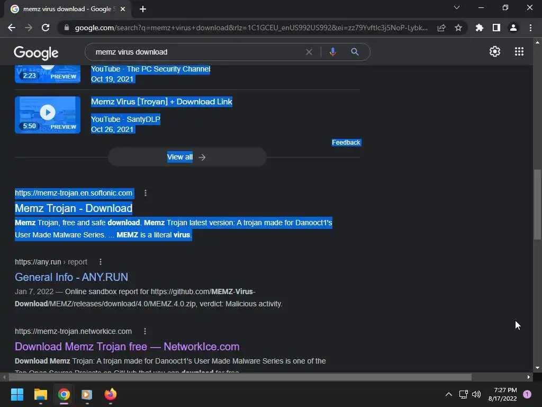Image resolution: width=542 pixels, height=407 pixels.
Task: Open options for any.run result
Action: coord(101,262)
